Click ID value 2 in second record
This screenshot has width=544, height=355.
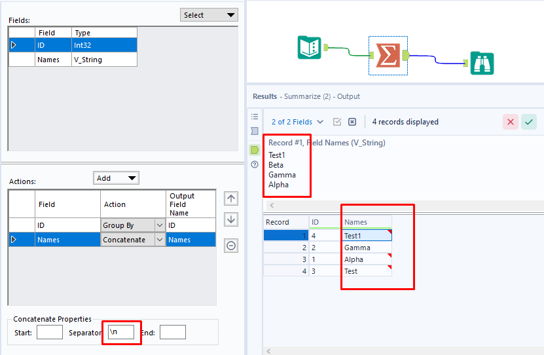coord(325,248)
